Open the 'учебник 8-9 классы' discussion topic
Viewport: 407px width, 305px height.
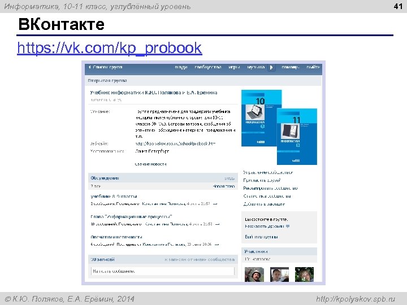(114, 197)
